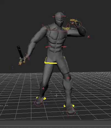Select the yellow clavicle control beside the neck

click(x=66, y=28)
